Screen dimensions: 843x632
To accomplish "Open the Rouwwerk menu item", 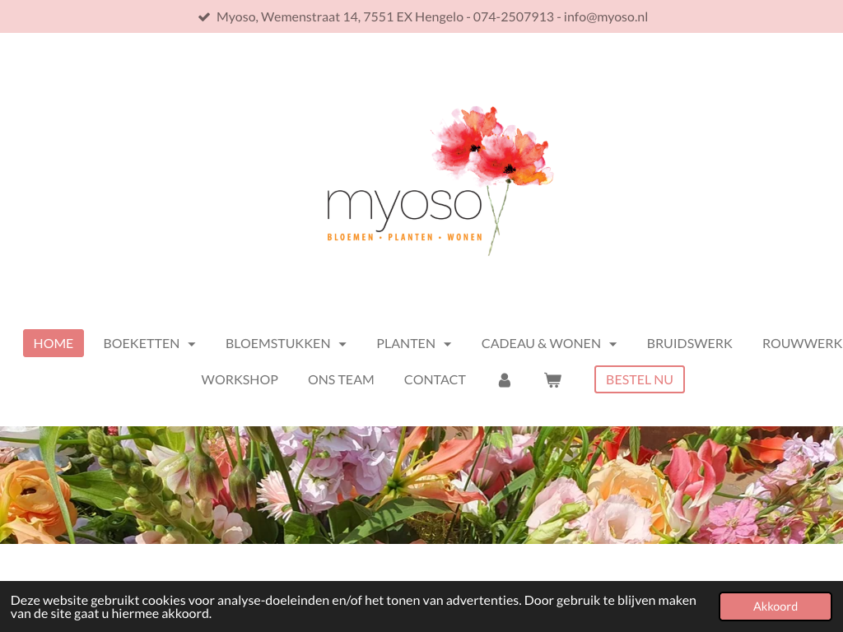I will point(801,343).
